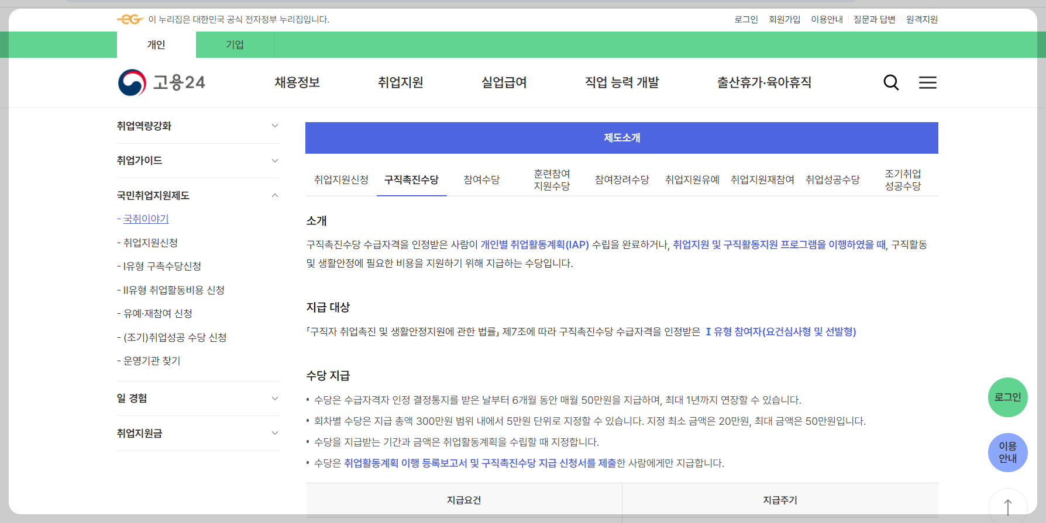Screen dimensions: 1046x523
Task: Select the 취업지원유예 sub-tab
Action: 693,179
